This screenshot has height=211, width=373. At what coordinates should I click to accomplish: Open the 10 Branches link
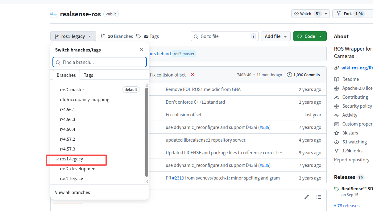(117, 36)
